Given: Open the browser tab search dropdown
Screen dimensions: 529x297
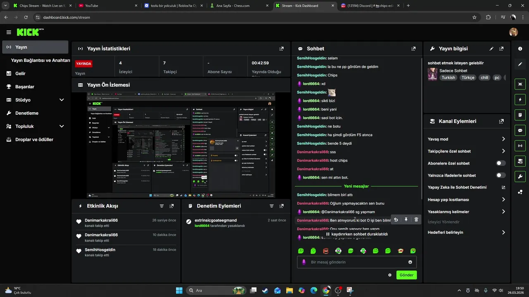Looking at the screenshot, I should (5, 6).
